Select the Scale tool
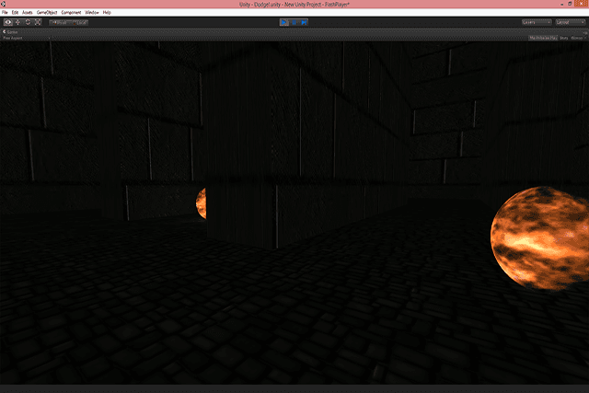The width and height of the screenshot is (589, 393). pyautogui.click(x=38, y=21)
